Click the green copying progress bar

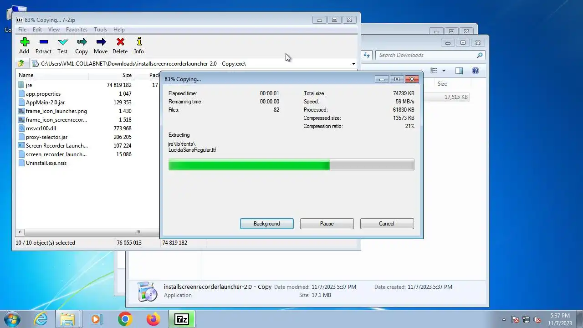tap(291, 164)
